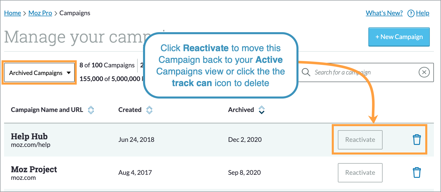Navigate to the Moz Pro breadcrumb
Screen dimensions: 441x192
tap(40, 13)
